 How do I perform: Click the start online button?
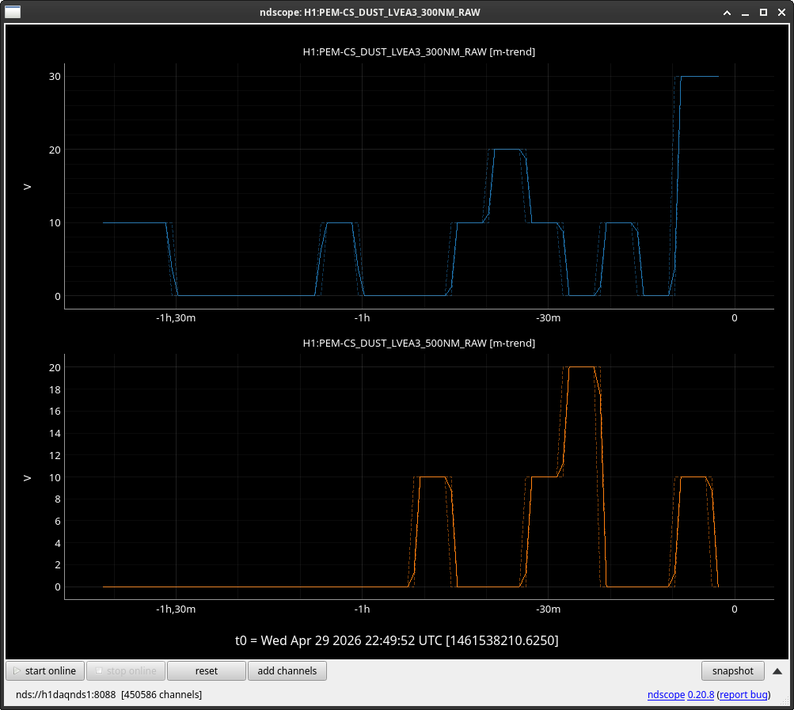click(x=45, y=671)
